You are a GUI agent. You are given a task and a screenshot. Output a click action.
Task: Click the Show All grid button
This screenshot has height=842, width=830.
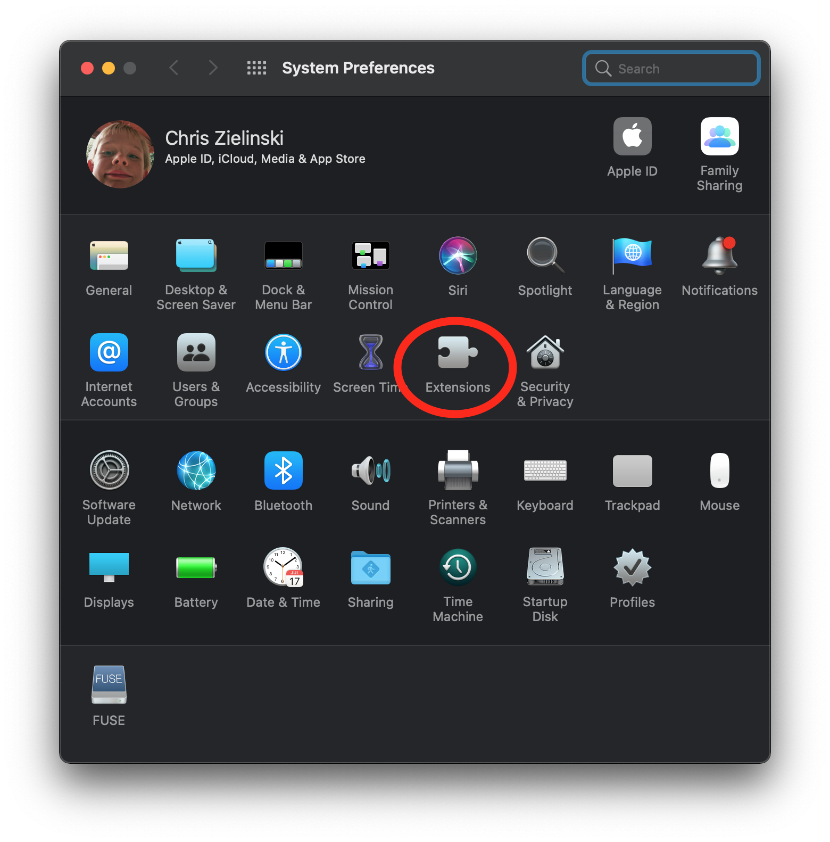(256, 68)
